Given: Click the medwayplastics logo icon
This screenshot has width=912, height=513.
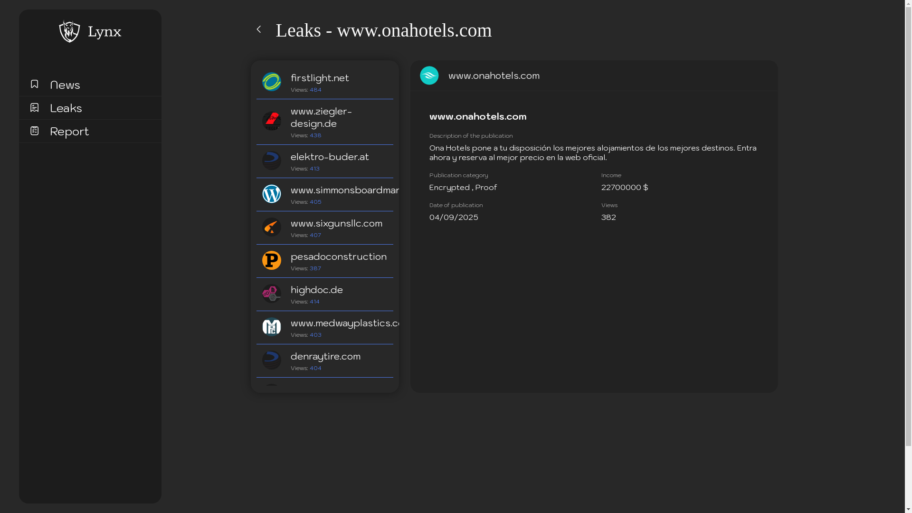Looking at the screenshot, I should tap(272, 327).
